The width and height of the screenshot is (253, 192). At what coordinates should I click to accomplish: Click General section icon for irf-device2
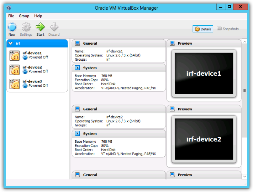78,109
